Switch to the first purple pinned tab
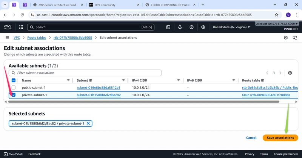The image size is (302, 158). tap(14, 5)
